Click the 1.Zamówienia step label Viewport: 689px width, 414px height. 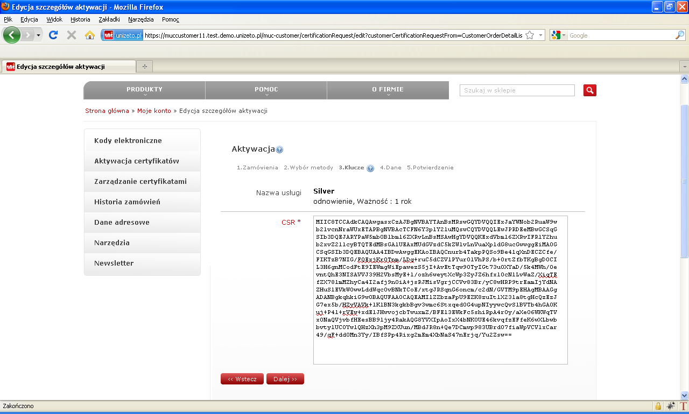[x=257, y=168]
